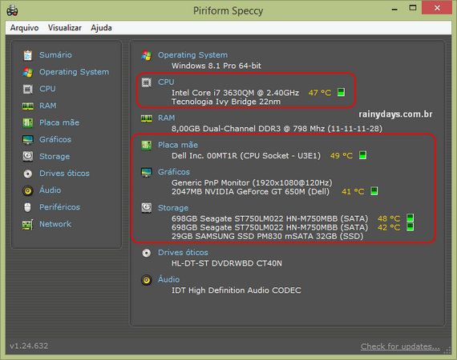Click the Áudio speaker icon in sidebar
This screenshot has height=360, width=457.
[28, 190]
